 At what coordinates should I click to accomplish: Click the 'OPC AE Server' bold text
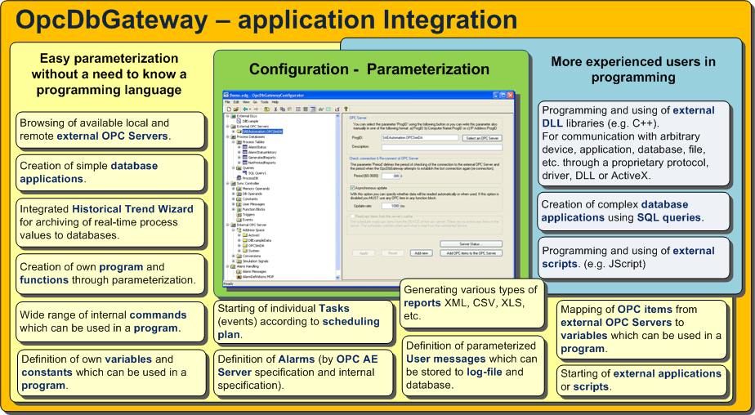point(297,365)
